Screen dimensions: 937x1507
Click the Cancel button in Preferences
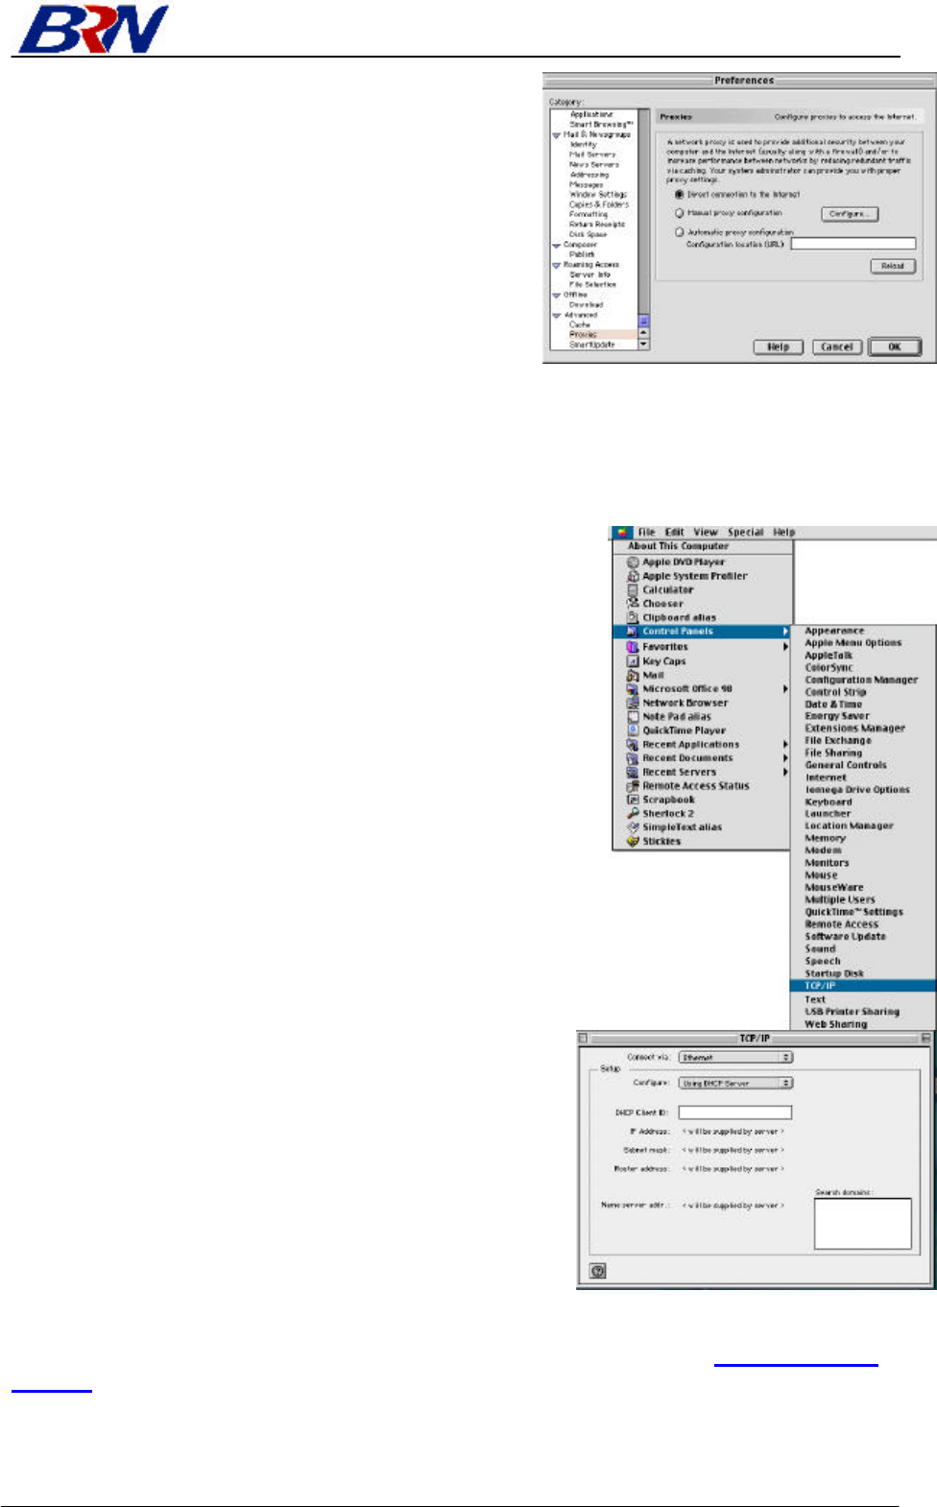837,347
